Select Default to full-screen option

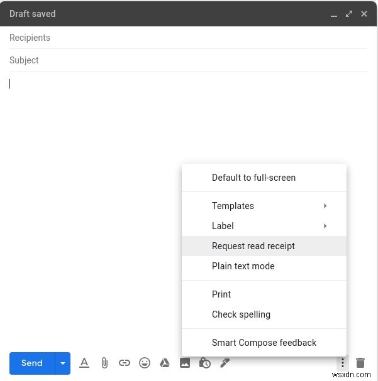(x=264, y=178)
